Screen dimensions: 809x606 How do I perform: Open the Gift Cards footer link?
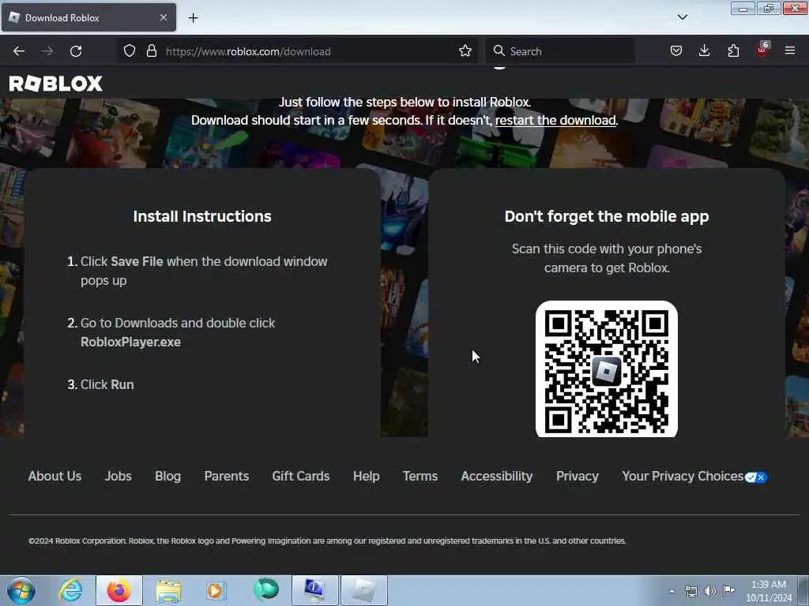pos(301,476)
